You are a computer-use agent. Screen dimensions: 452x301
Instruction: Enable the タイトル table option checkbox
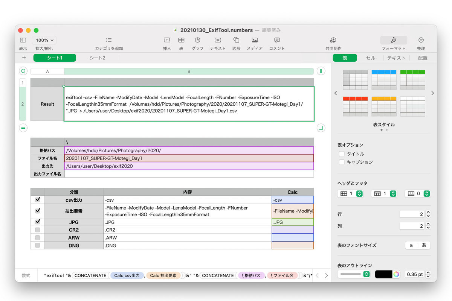[x=342, y=154]
